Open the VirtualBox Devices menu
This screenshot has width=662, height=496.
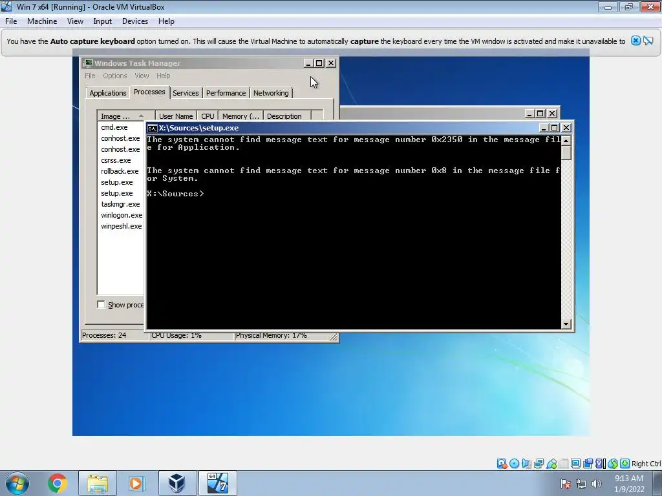coord(135,21)
